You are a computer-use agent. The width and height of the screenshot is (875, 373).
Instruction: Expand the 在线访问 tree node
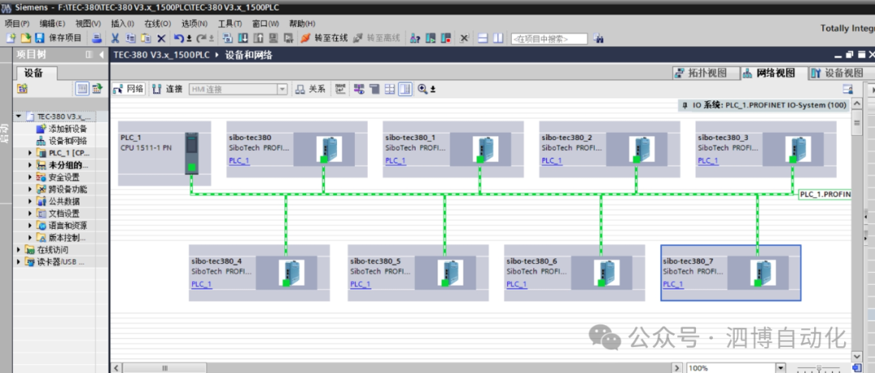click(x=19, y=250)
